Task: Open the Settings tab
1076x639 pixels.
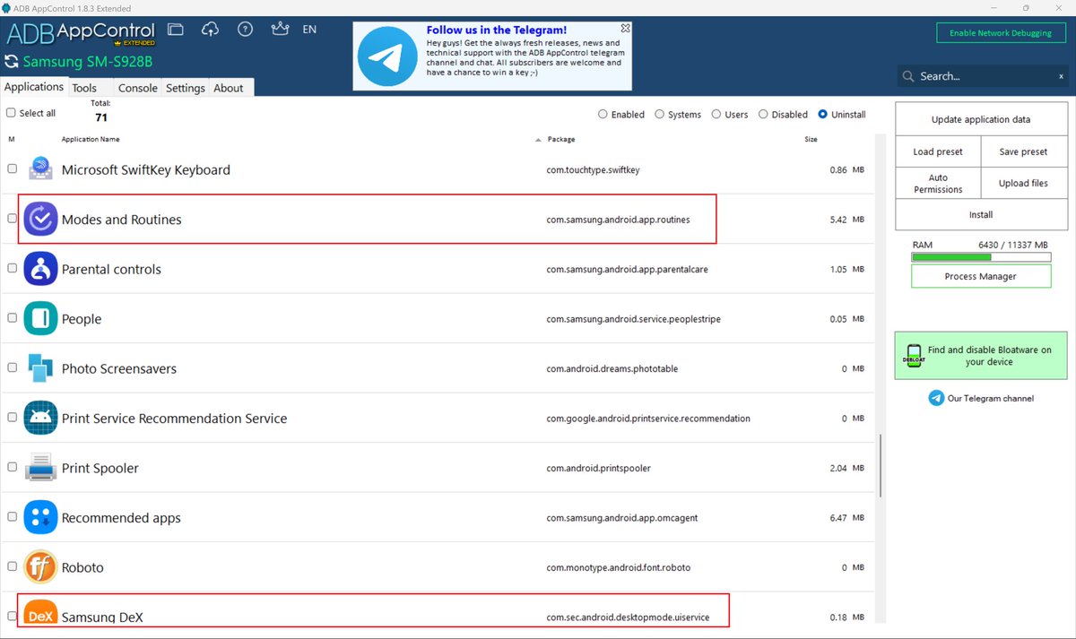Action: click(x=186, y=88)
